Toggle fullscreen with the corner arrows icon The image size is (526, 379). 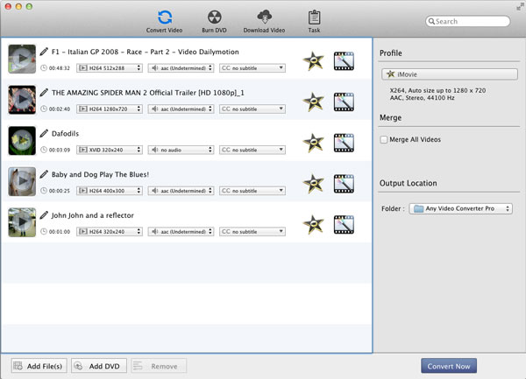tap(520, 6)
